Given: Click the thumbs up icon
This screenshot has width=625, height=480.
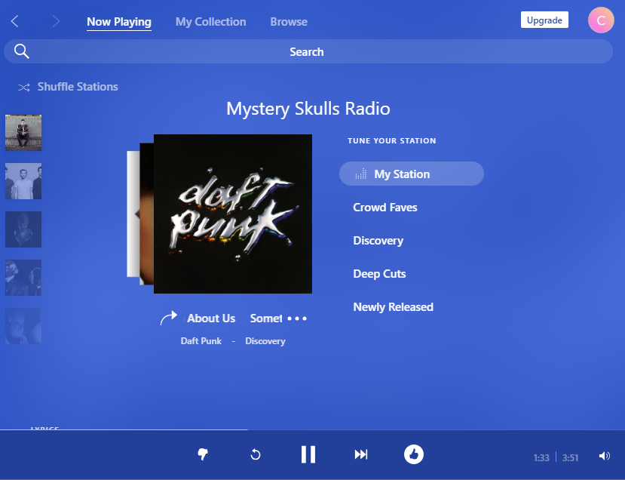Looking at the screenshot, I should [413, 454].
